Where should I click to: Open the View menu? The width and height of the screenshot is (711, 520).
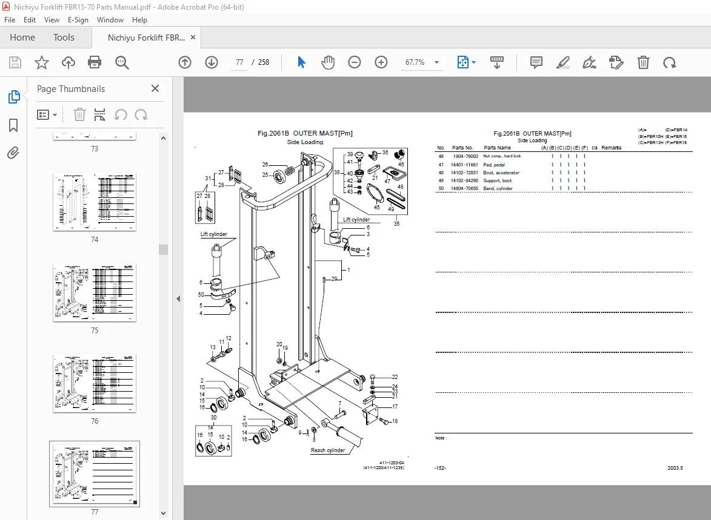point(52,20)
